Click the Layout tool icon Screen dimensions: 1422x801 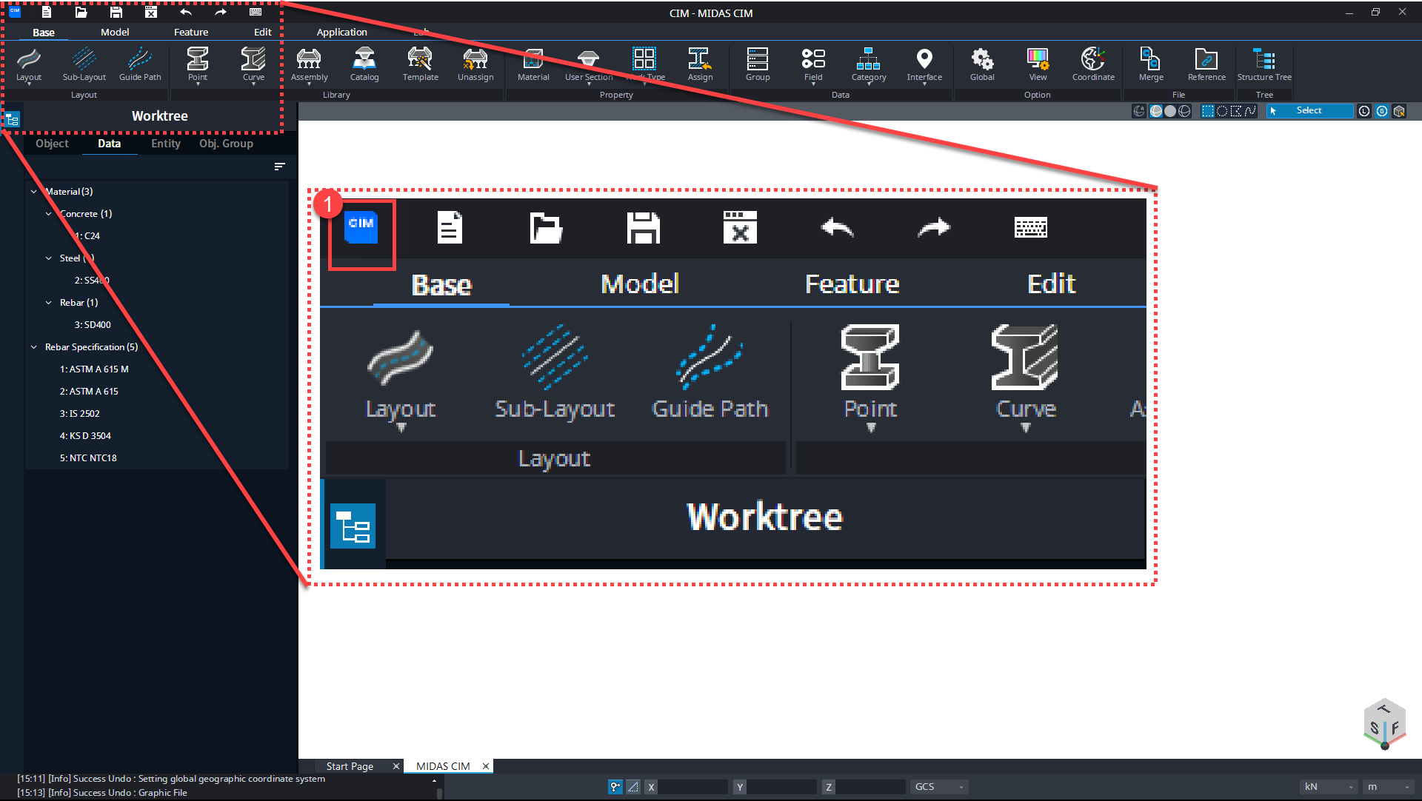pyautogui.click(x=29, y=58)
